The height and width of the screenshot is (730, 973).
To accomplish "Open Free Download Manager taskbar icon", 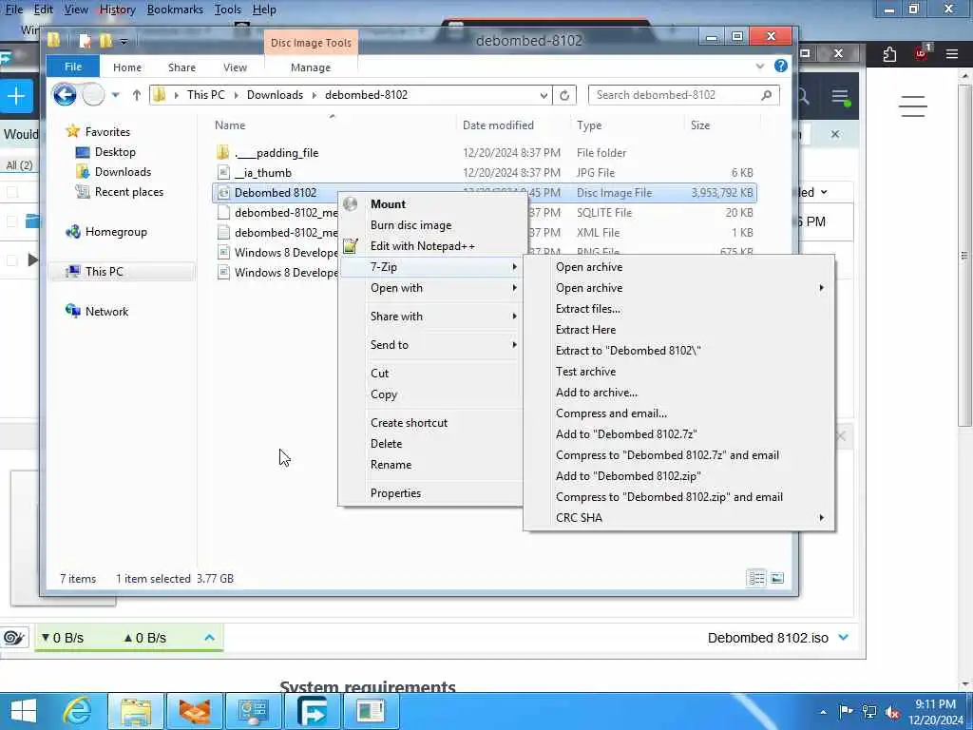I will coord(312,711).
